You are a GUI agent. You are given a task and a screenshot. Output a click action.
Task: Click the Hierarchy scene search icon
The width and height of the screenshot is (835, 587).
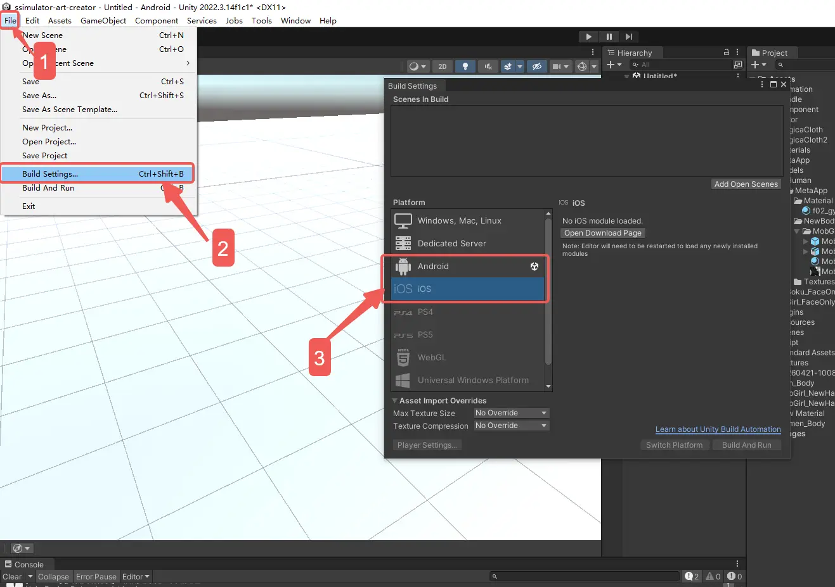(x=738, y=65)
